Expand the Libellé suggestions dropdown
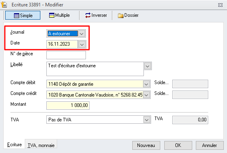This screenshot has height=153, width=227. pos(147,66)
